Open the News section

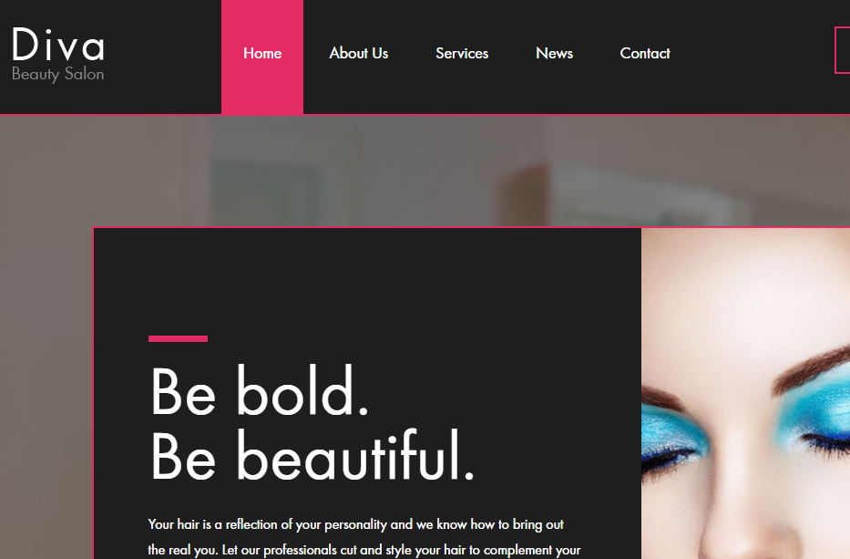554,53
